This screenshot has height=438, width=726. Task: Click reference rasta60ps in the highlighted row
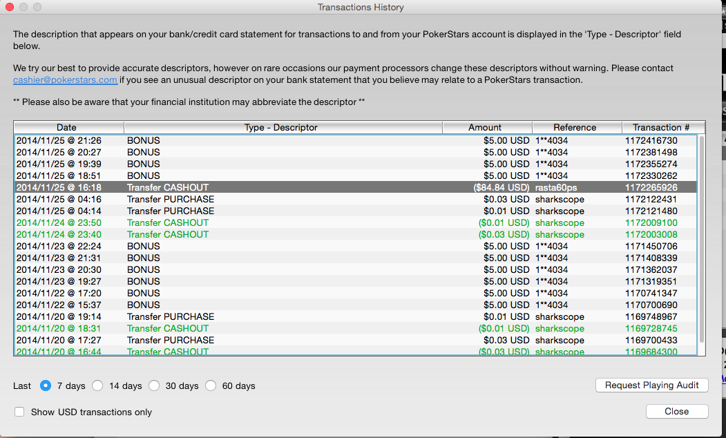click(556, 187)
